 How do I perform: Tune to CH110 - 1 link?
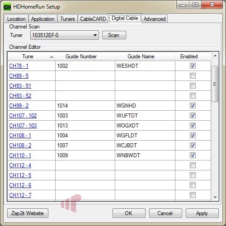point(20,155)
